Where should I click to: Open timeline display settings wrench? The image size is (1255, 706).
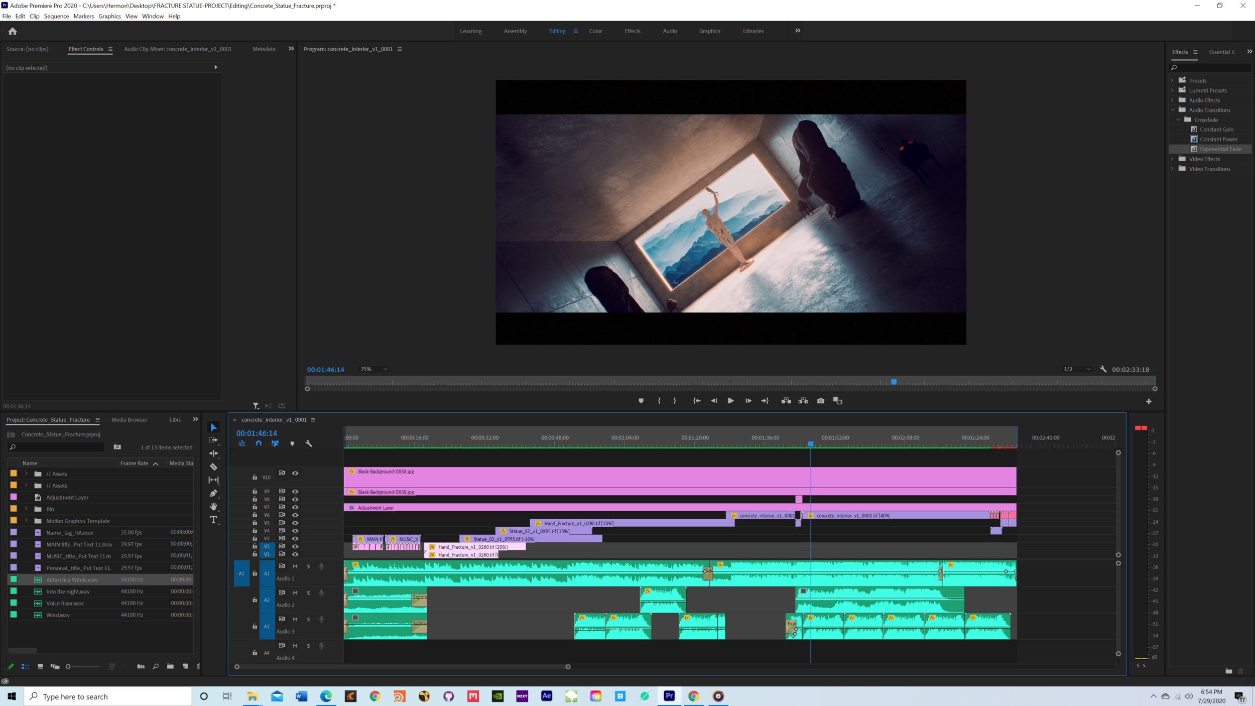point(309,443)
